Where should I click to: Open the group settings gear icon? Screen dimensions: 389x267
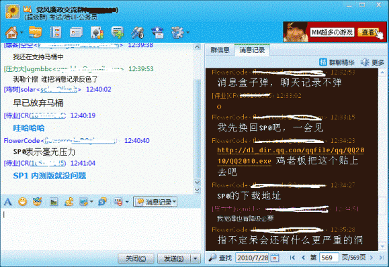pyautogui.click(x=177, y=32)
